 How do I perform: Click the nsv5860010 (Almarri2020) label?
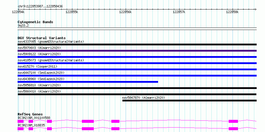click(x=39, y=91)
